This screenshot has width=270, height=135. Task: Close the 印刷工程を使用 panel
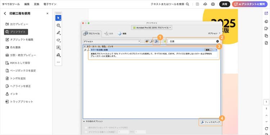click(48, 13)
